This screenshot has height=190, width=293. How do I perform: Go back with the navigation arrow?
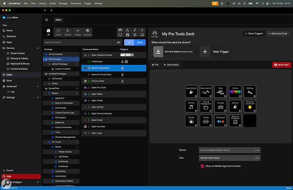coord(45,10)
